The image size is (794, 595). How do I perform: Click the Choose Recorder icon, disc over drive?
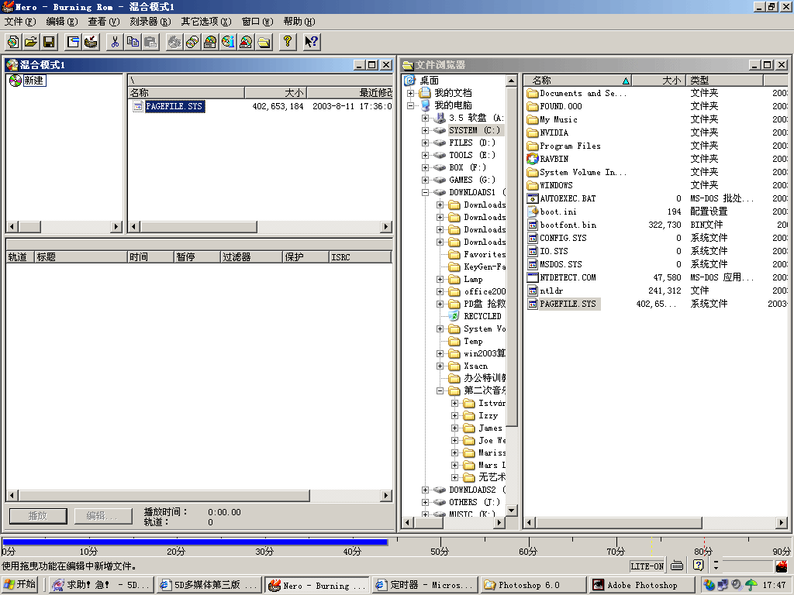click(210, 42)
